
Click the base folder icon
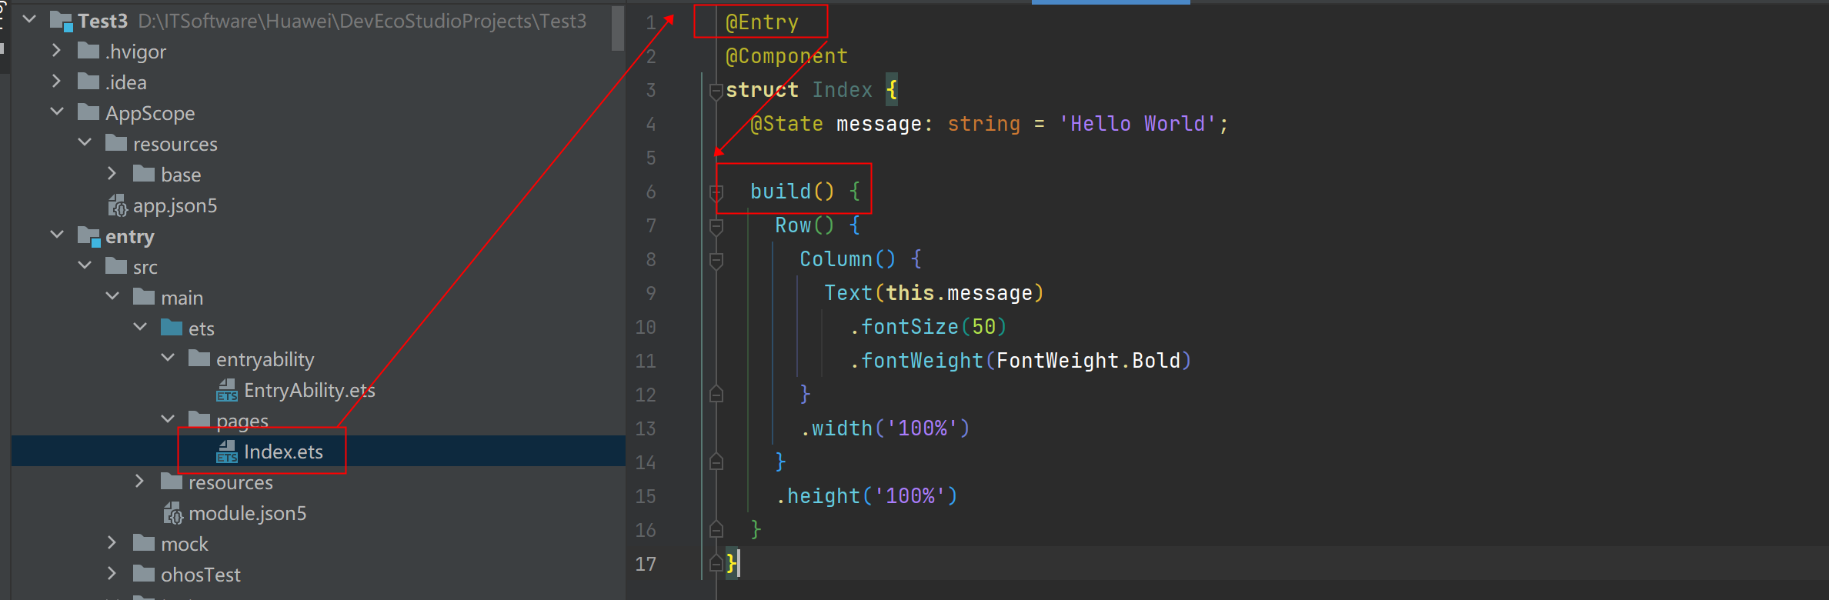pos(144,174)
